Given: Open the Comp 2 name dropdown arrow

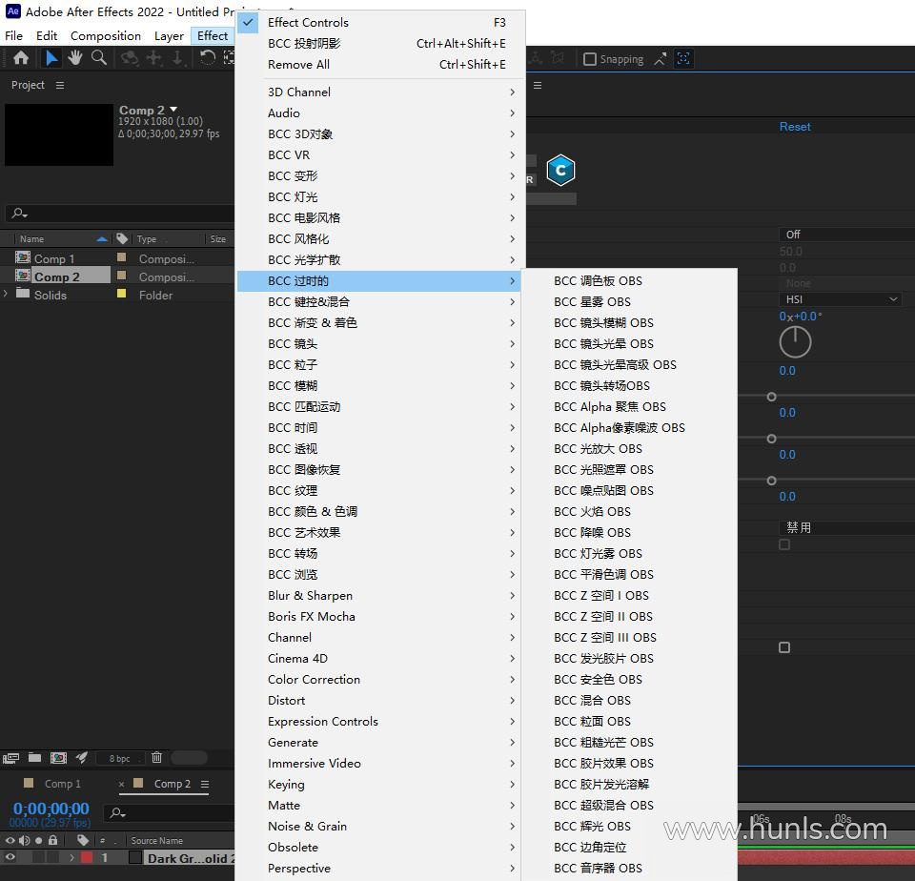Looking at the screenshot, I should pos(173,110).
